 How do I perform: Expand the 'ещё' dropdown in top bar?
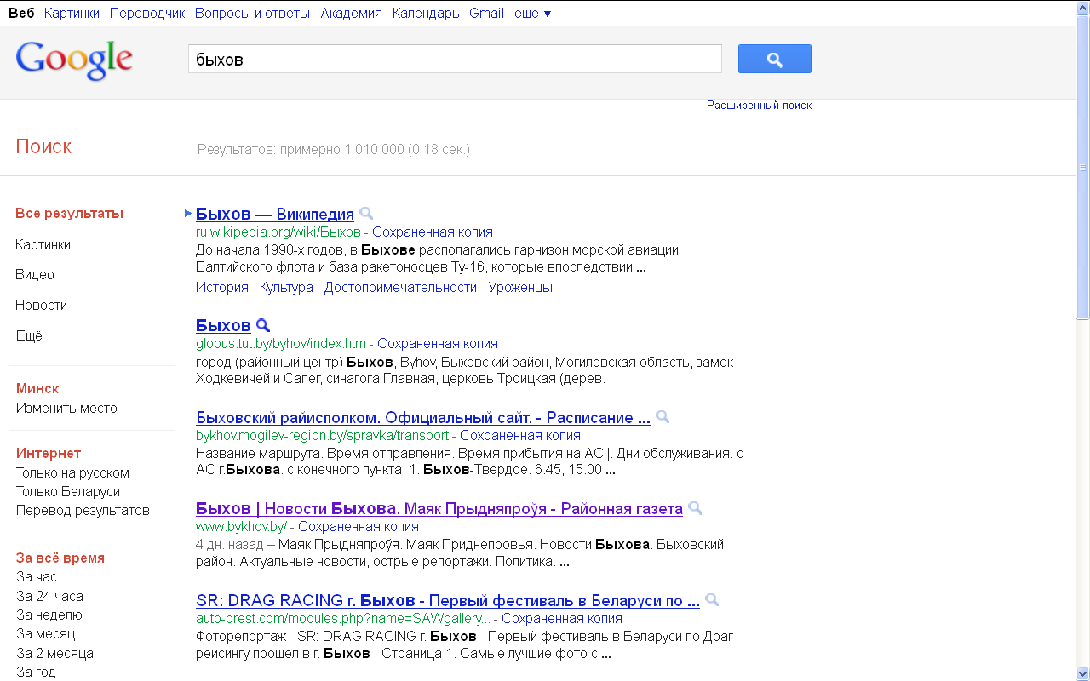click(532, 13)
